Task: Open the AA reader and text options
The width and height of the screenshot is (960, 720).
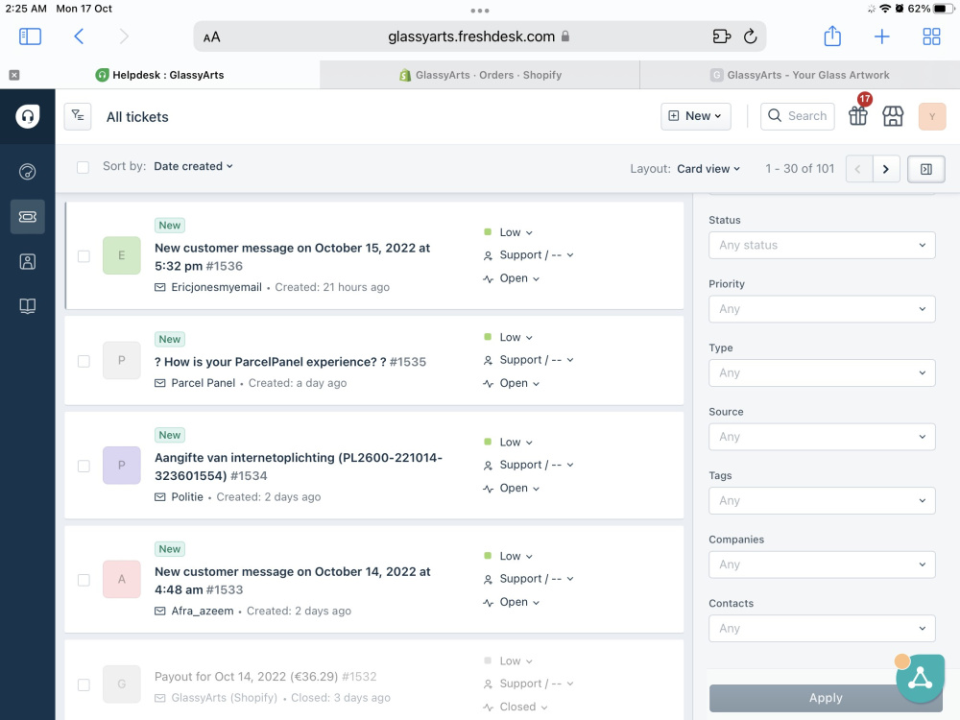Action: click(x=212, y=37)
